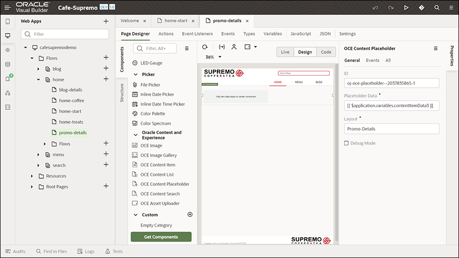This screenshot has width=459, height=258.
Task: Open the Variables tab
Action: [273, 34]
